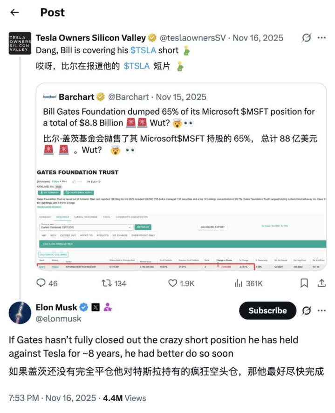Share the post via upload icon
335x413 pixels.
pos(321,283)
